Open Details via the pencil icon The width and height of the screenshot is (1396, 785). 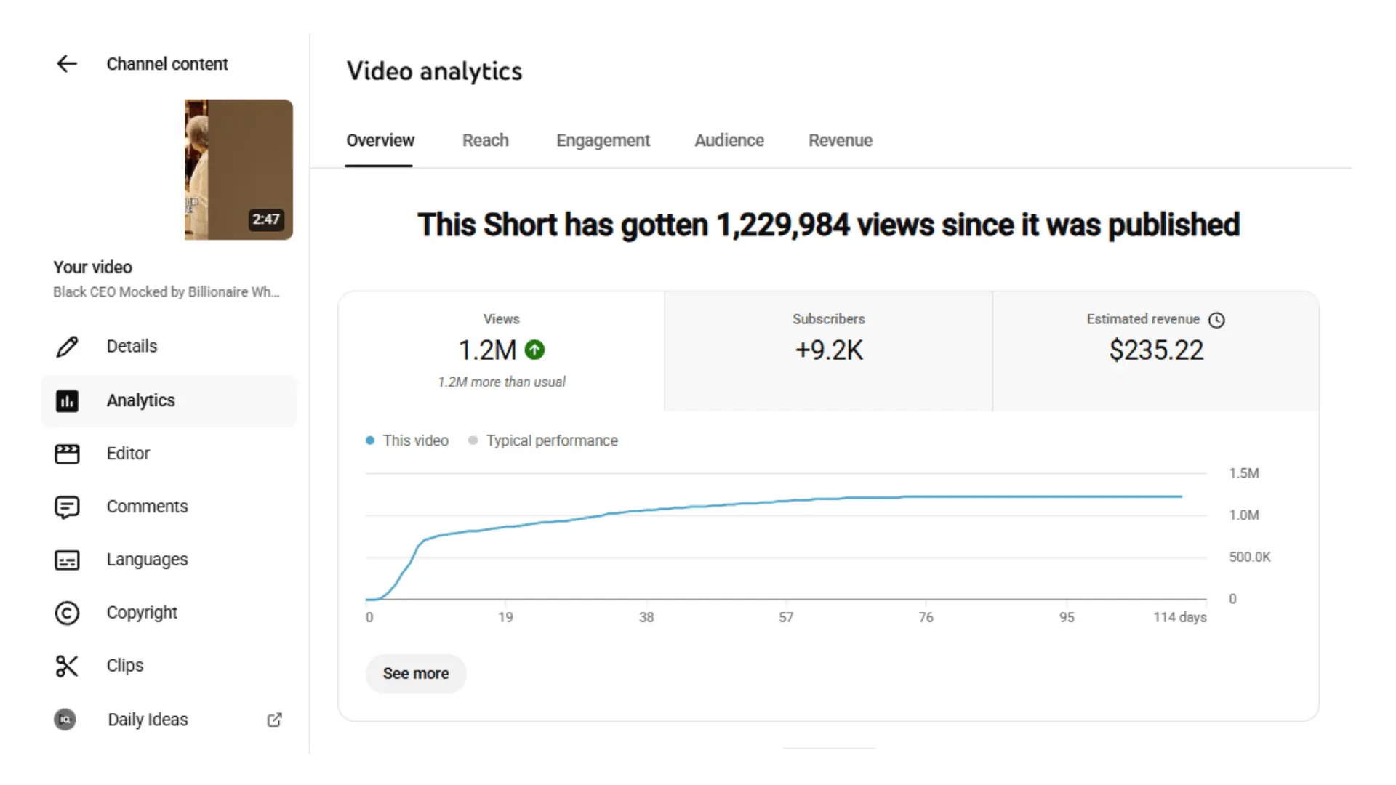coord(67,347)
